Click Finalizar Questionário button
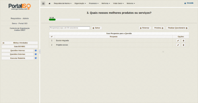198x103 pixels. (177, 28)
